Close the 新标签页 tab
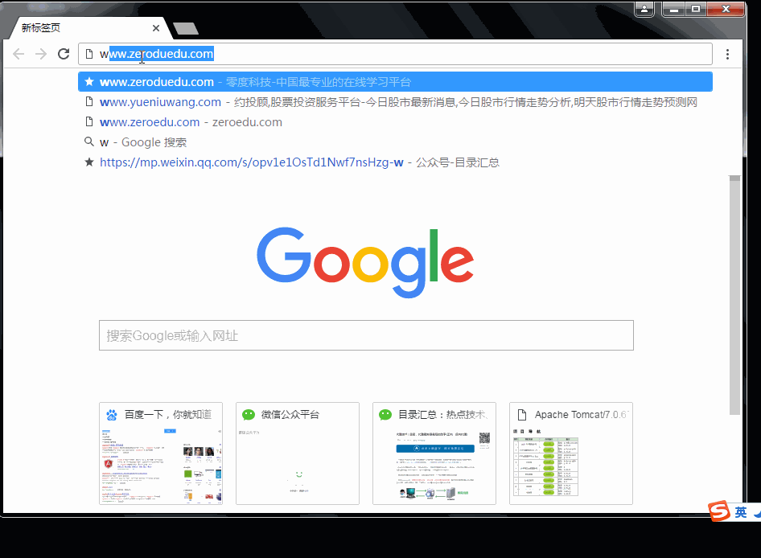The height and width of the screenshot is (558, 761). (x=156, y=28)
